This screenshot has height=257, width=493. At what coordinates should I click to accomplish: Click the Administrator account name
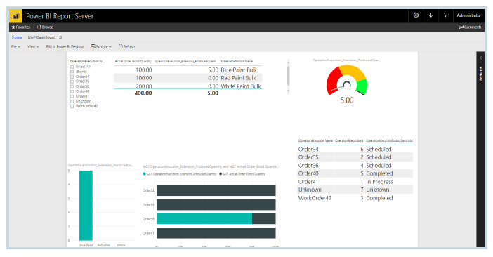[468, 15]
